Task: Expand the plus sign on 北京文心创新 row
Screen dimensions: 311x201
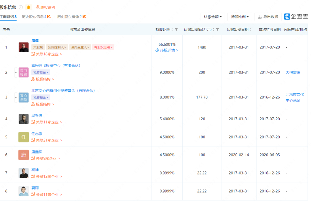Action: [x=16, y=98]
